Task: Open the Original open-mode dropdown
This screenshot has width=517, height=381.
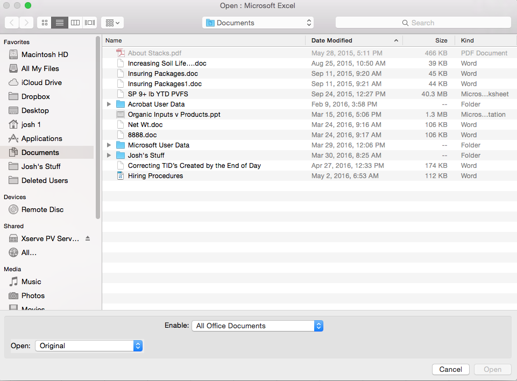Action: [x=89, y=345]
